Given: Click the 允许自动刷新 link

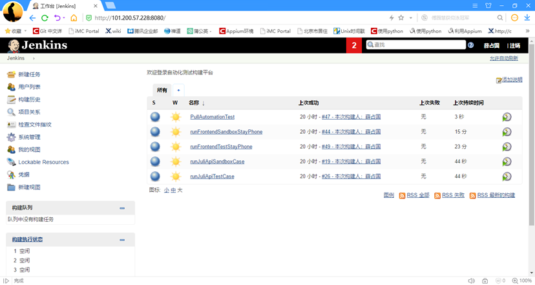Looking at the screenshot, I should tap(504, 58).
